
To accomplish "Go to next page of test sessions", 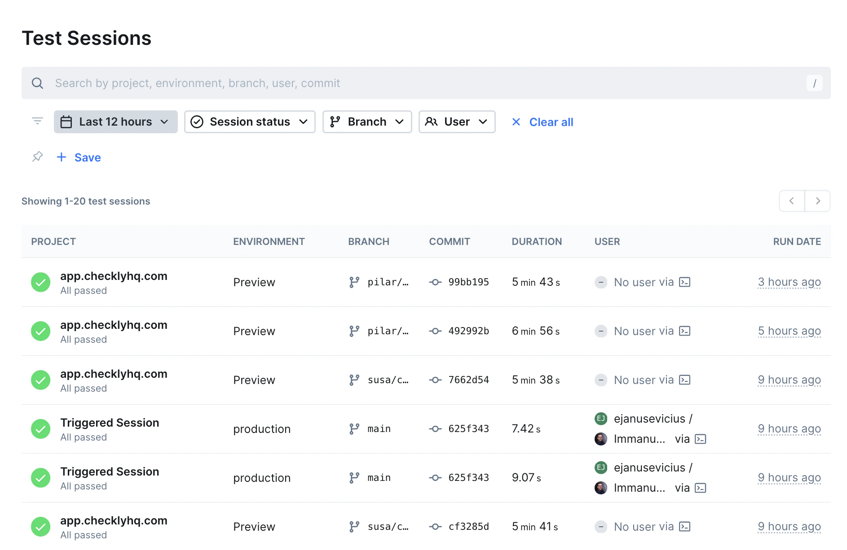I will (818, 201).
